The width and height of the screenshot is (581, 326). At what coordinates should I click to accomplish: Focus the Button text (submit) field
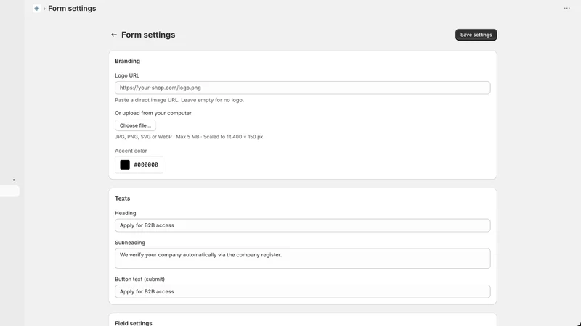302,291
